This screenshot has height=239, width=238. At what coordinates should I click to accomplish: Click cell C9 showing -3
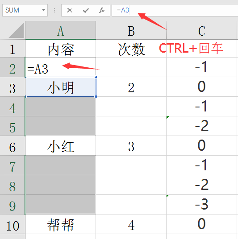pyautogui.click(x=202, y=205)
